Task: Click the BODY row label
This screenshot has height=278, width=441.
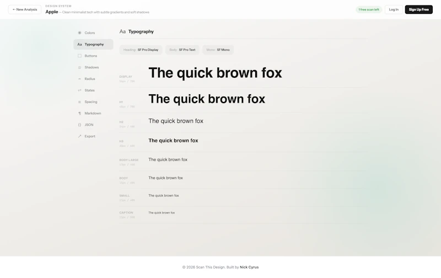Action: click(123, 178)
